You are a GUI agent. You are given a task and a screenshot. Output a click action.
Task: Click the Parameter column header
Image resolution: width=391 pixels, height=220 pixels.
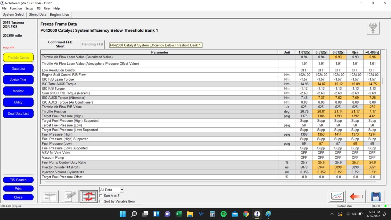tap(159, 52)
